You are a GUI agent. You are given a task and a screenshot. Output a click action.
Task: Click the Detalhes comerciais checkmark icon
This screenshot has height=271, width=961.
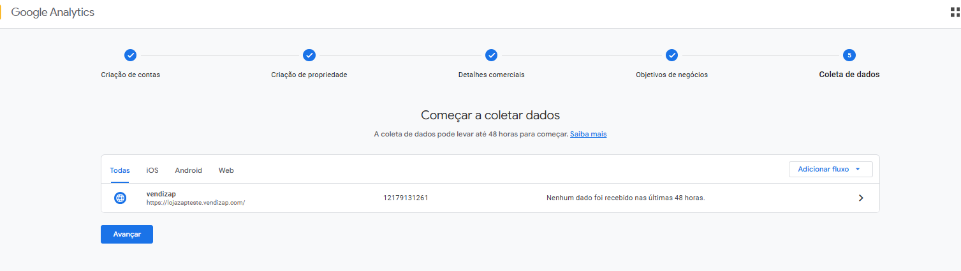491,55
